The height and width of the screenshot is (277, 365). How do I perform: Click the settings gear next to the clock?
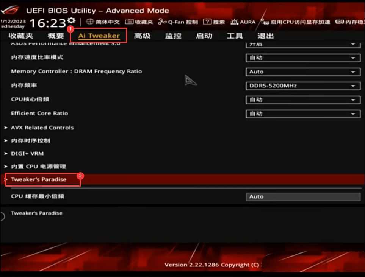click(72, 21)
